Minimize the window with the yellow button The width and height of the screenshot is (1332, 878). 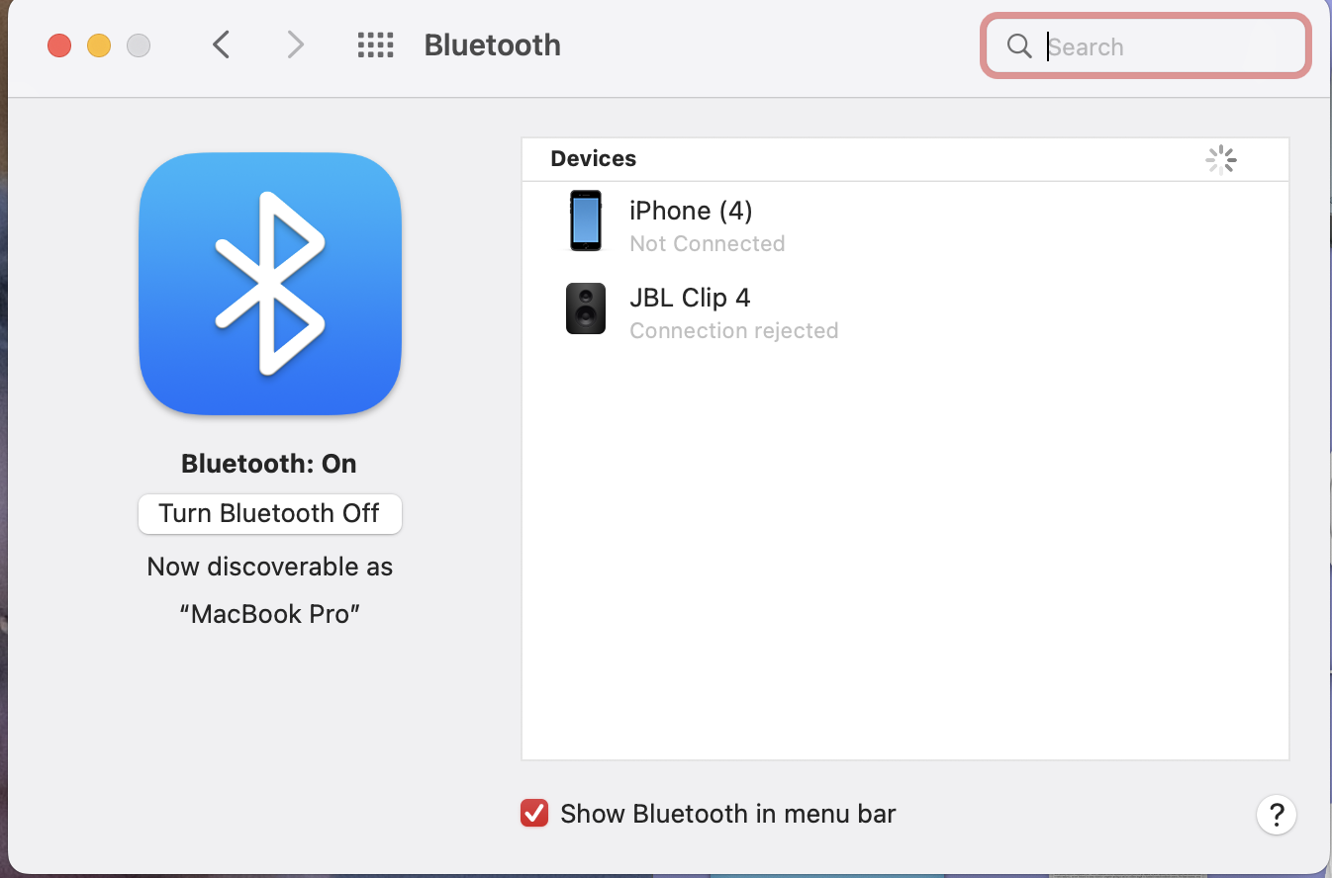(x=99, y=45)
